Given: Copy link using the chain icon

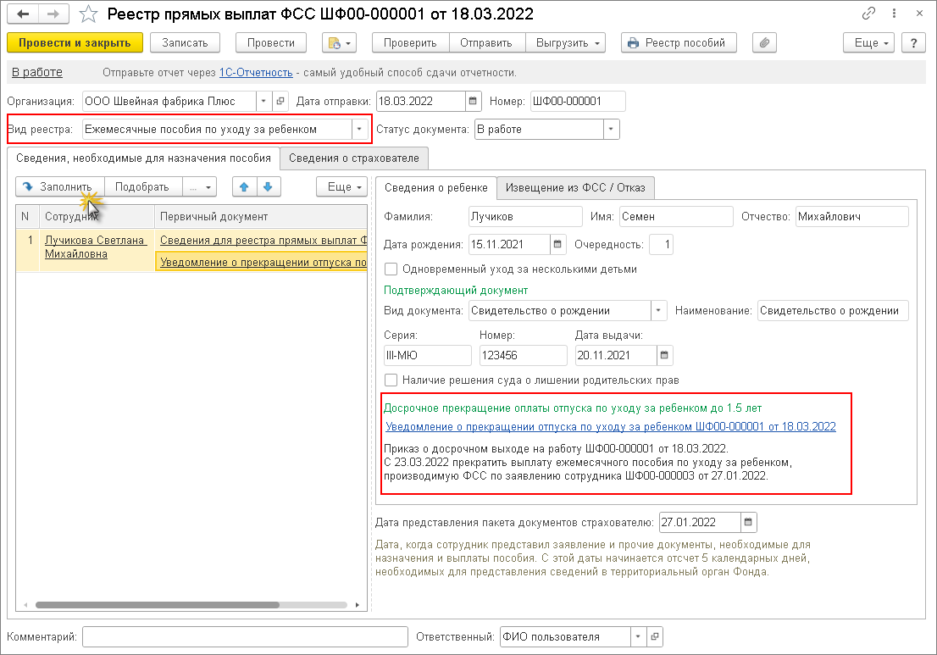Looking at the screenshot, I should pyautogui.click(x=868, y=14).
